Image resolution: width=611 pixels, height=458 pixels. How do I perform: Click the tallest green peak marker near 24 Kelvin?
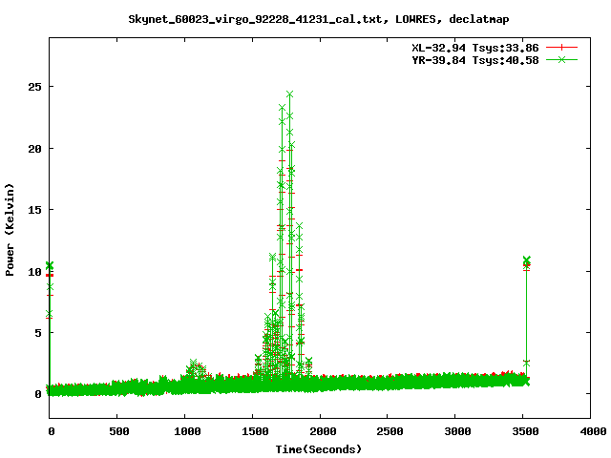coord(289,94)
